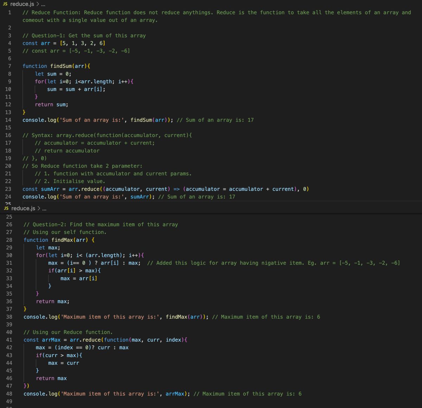The image size is (422, 408).
Task: Click 'findSum' in the function declaration on line 7
Action: point(61,66)
